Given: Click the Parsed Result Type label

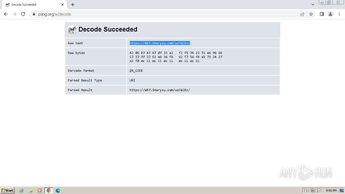Looking at the screenshot, I should [85, 80].
